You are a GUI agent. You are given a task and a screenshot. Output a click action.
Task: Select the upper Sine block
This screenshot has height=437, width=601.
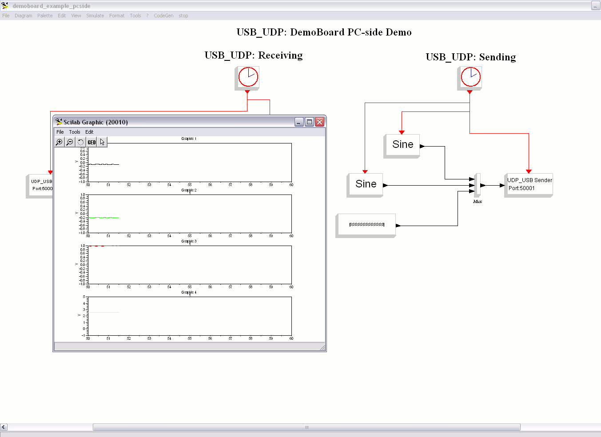[402, 146]
